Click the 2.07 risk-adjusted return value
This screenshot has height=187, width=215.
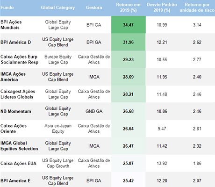click(x=197, y=181)
